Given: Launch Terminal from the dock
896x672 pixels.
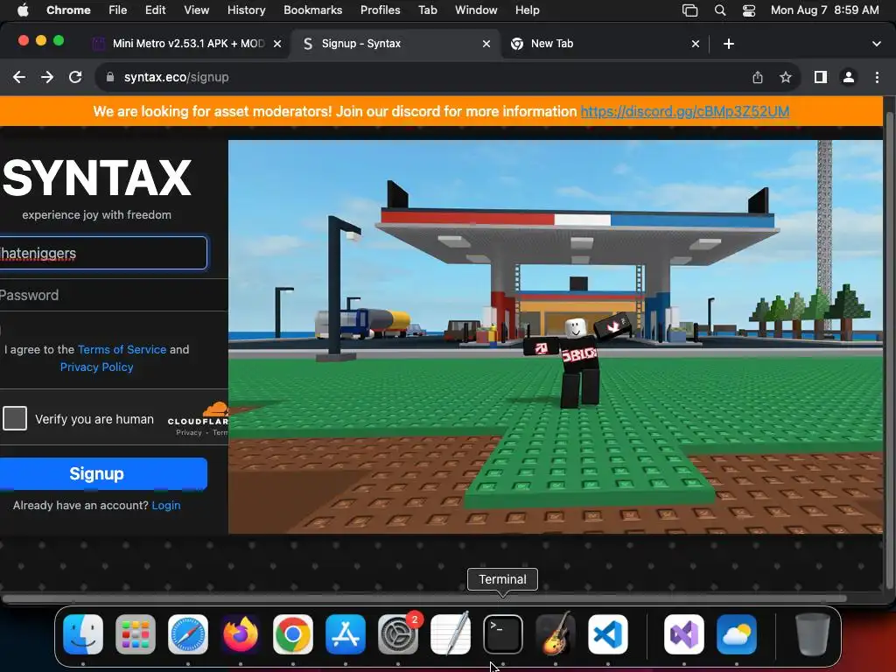Looking at the screenshot, I should point(503,634).
